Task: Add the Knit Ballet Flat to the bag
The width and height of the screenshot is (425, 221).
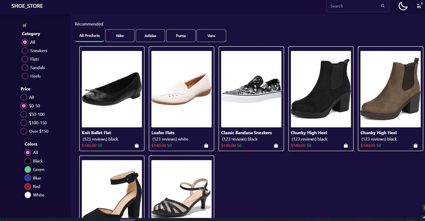Action: 137,146
